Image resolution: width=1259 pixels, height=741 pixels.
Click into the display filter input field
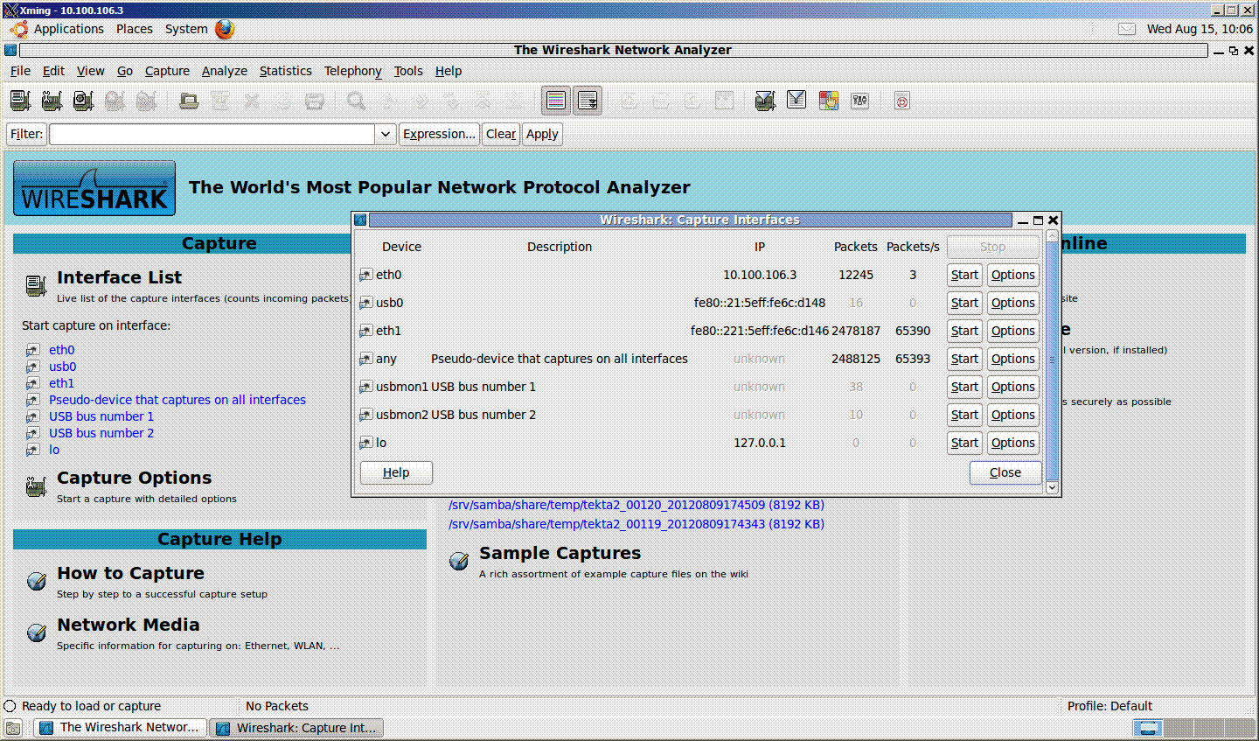[x=212, y=134]
